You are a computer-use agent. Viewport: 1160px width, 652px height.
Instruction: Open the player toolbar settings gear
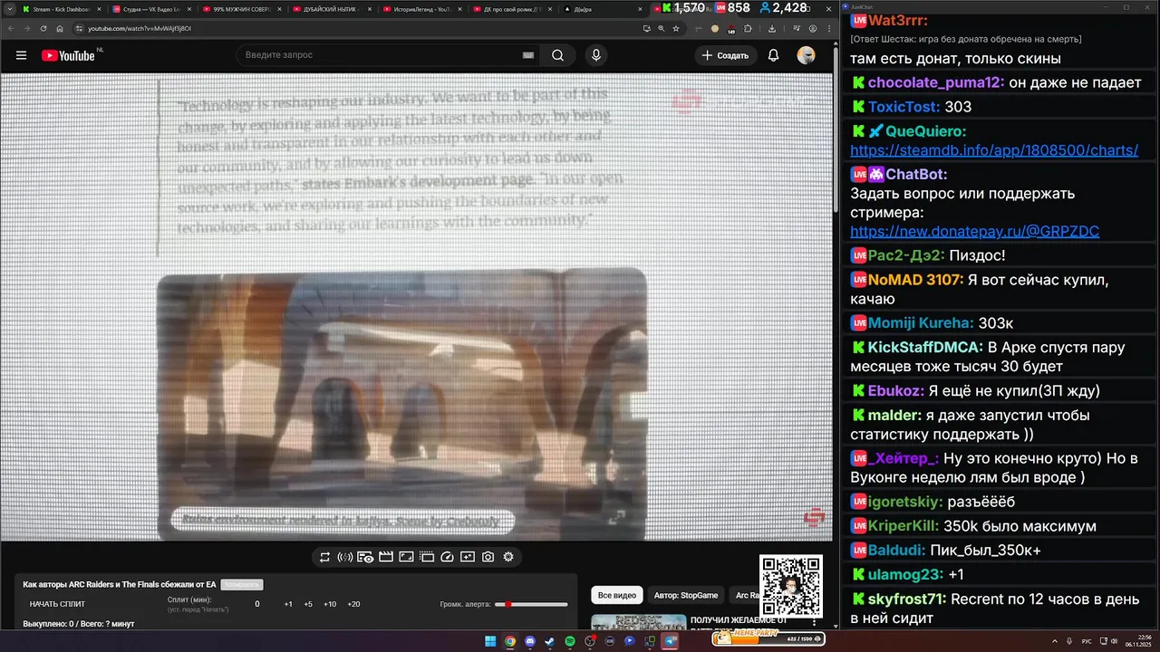pyautogui.click(x=508, y=557)
